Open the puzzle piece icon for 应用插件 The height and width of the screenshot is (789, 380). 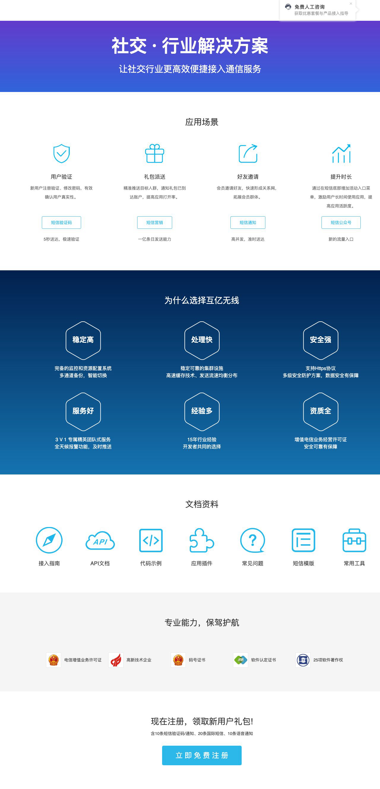click(x=202, y=540)
